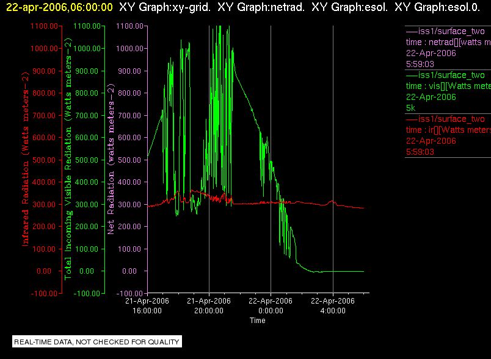The height and width of the screenshot is (359, 491).
Task: Click the green 0.00 axis value
Action: [x=87, y=271]
